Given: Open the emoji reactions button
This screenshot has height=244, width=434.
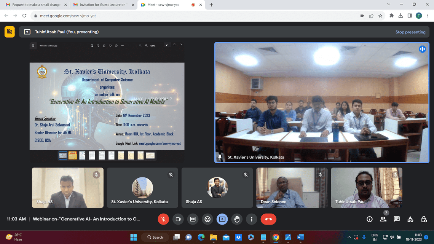Looking at the screenshot, I should 207,219.
